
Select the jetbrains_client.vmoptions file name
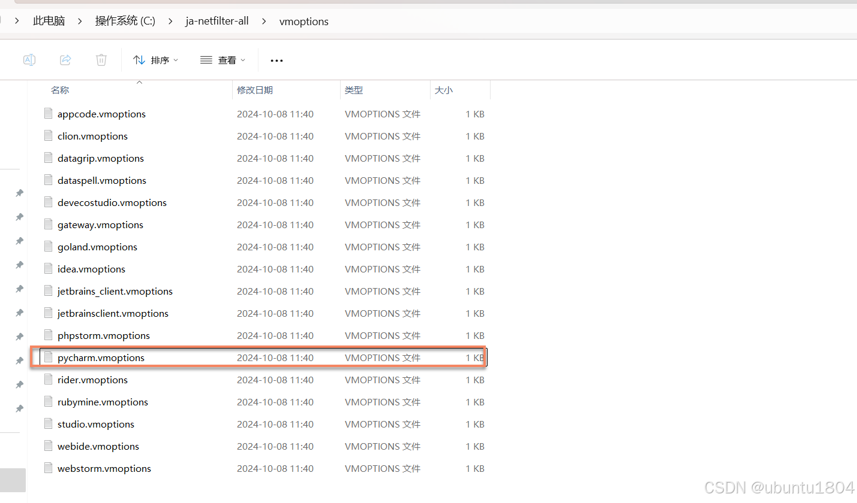coord(115,291)
